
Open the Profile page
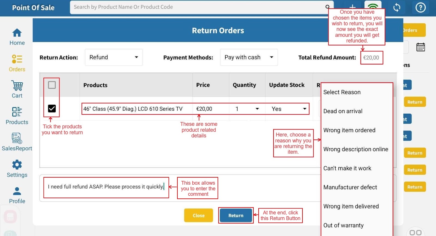(17, 195)
